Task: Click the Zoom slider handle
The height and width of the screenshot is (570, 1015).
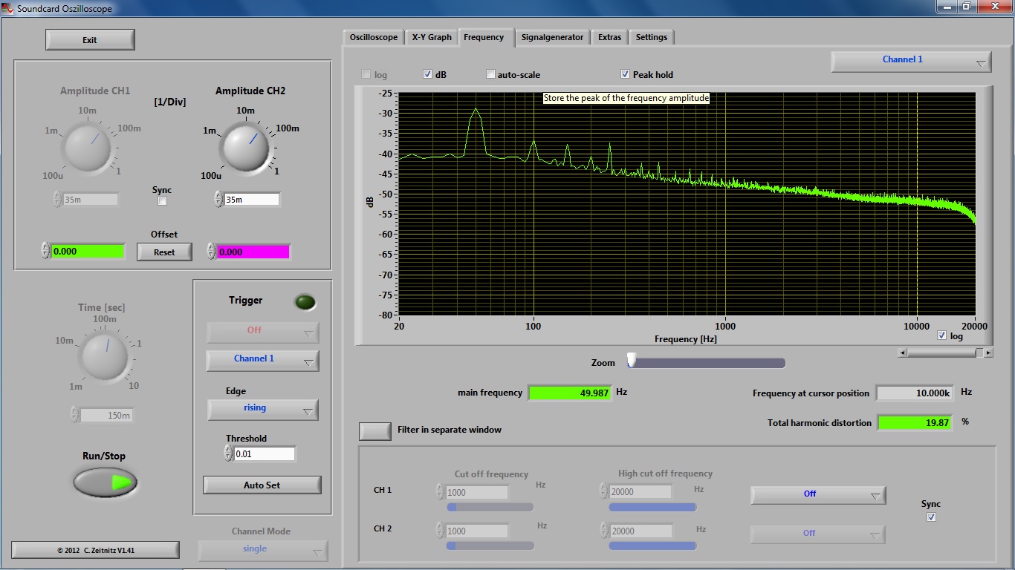Action: 632,360
